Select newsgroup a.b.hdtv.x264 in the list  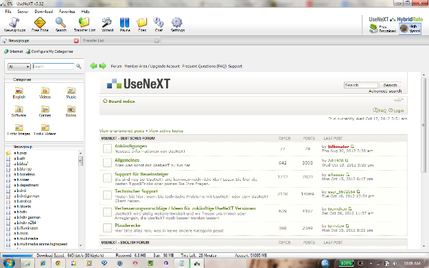click(25, 223)
